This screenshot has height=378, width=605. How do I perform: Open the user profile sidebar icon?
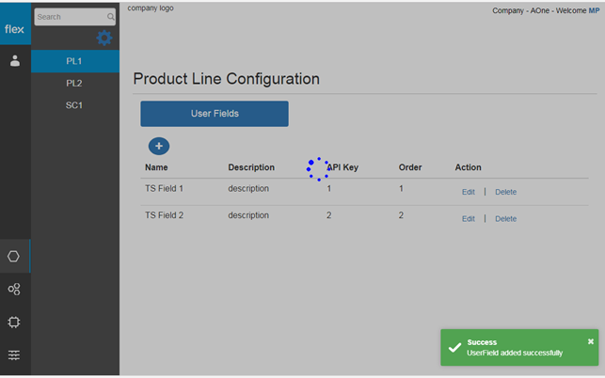pos(15,60)
